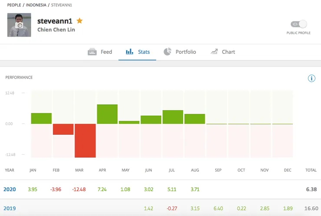Click the gold favorite star icon
The width and height of the screenshot is (321, 216).
tap(79, 20)
